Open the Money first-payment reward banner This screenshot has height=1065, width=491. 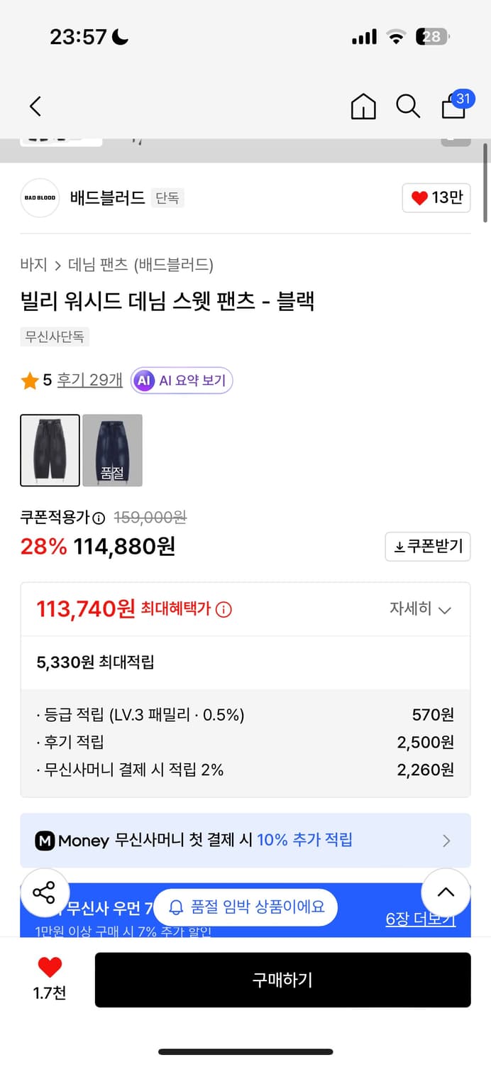[245, 841]
